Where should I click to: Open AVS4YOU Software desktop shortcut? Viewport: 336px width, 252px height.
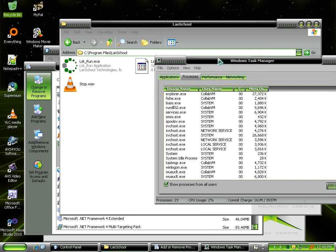[12, 145]
